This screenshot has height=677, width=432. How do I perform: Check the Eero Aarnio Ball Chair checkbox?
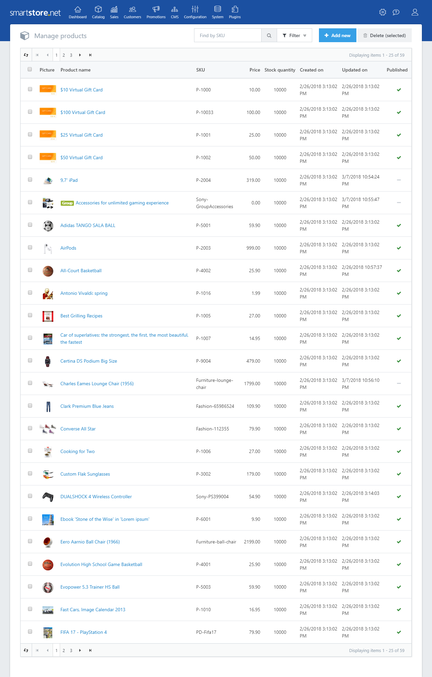coord(30,541)
